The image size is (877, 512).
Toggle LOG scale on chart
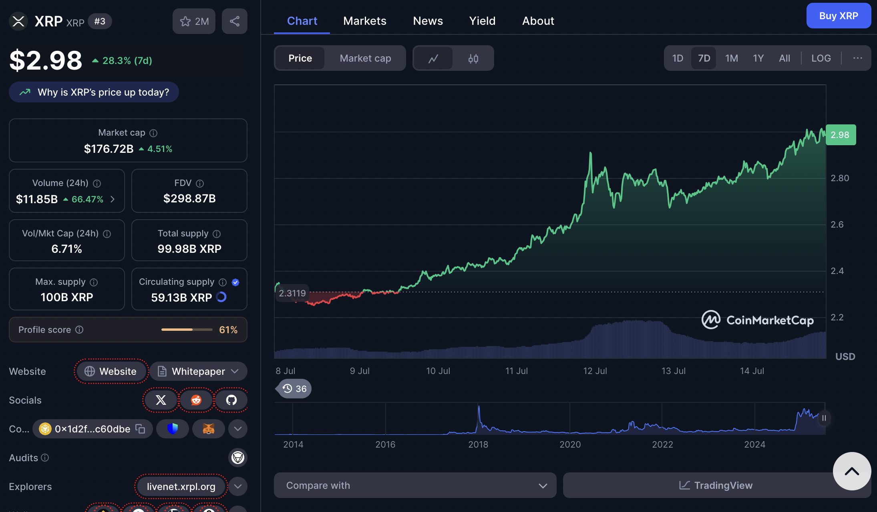821,58
